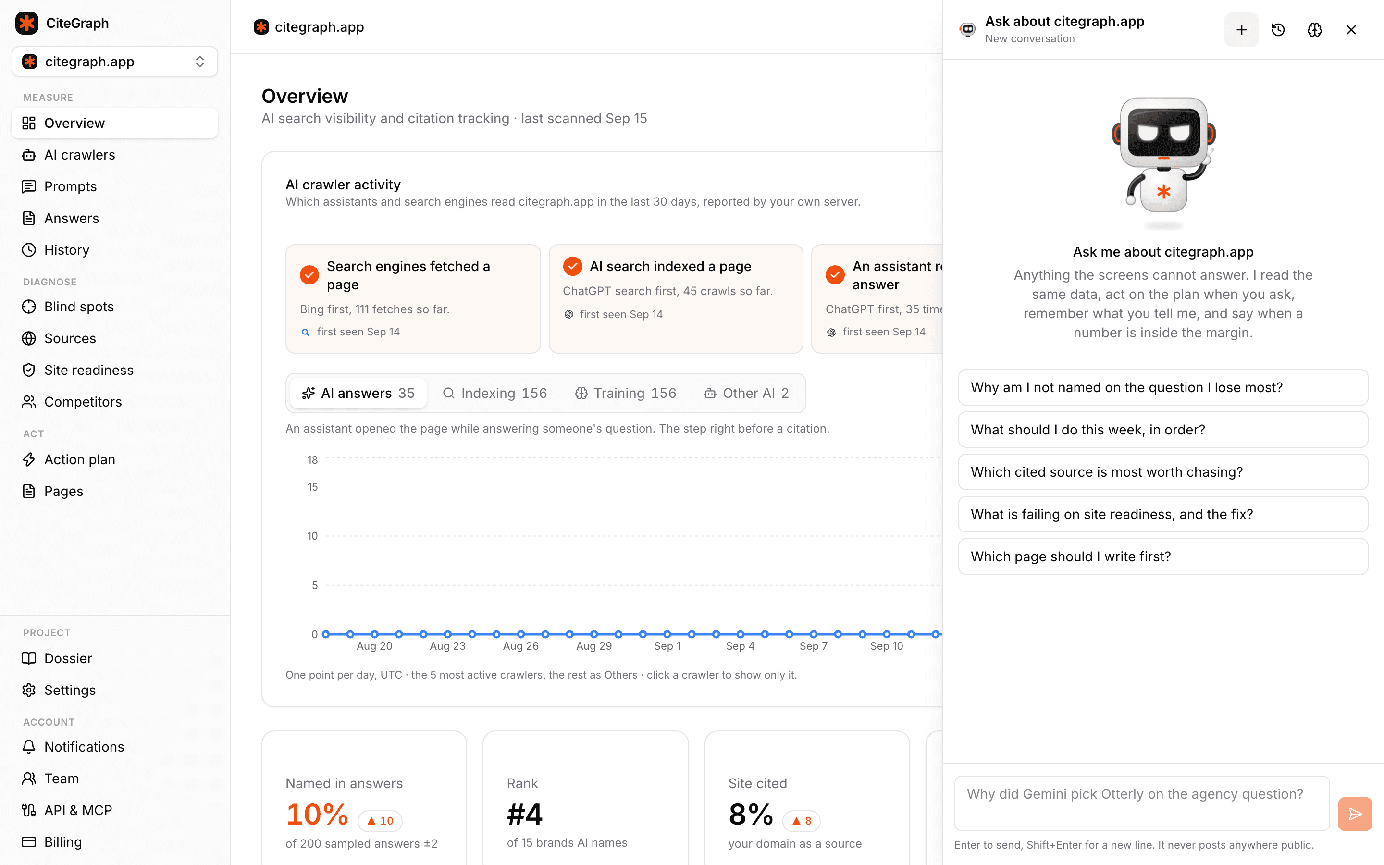Ask 'What should I do this week, in order?'

[1162, 430]
